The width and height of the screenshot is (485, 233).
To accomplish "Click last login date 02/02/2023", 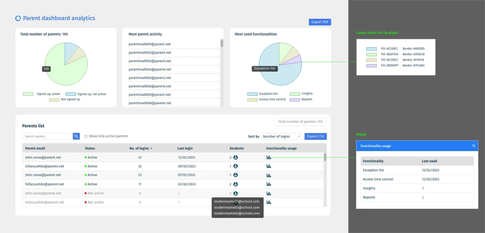I will coord(187,184).
